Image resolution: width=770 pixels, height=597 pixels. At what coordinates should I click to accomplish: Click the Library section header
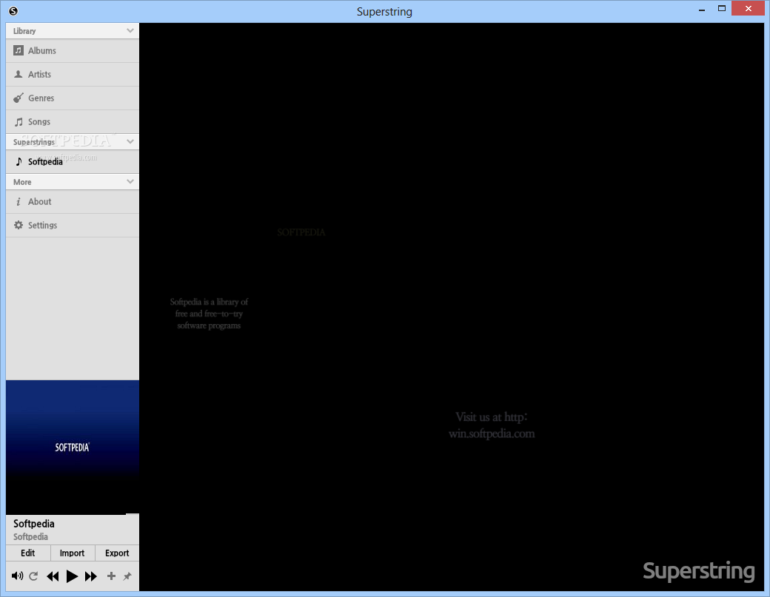(73, 31)
